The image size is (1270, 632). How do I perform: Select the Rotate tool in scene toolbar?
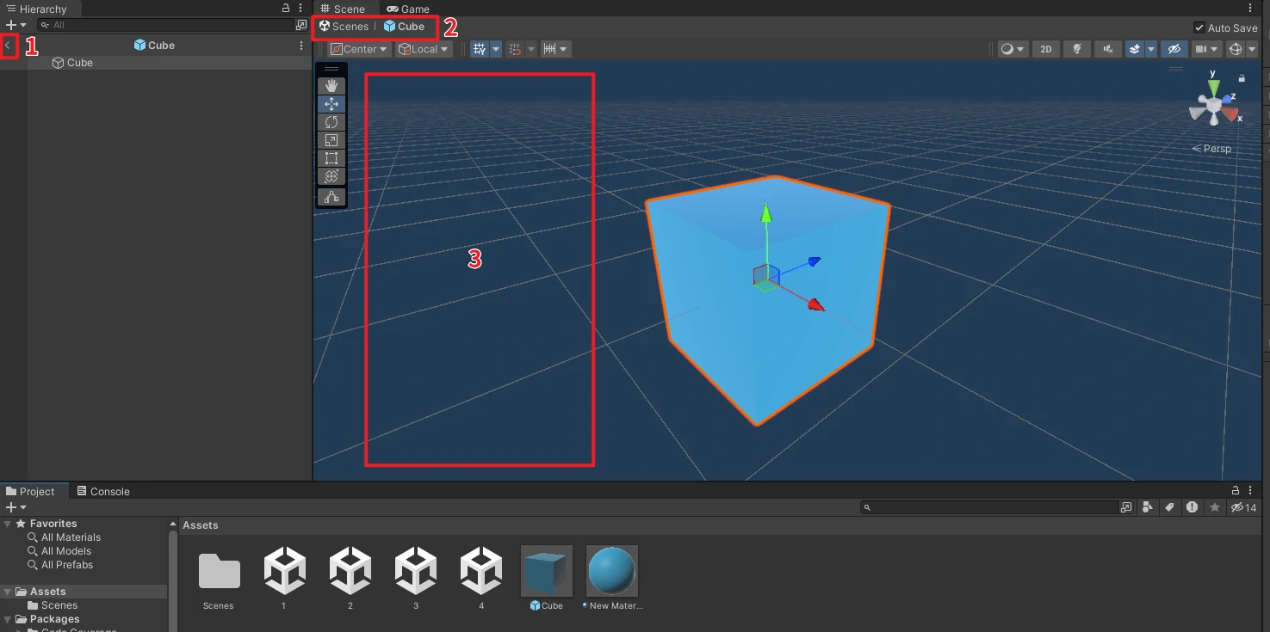pos(331,122)
